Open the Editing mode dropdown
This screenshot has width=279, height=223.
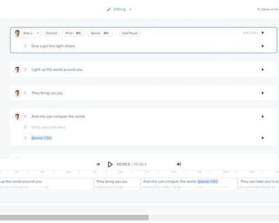(119, 9)
